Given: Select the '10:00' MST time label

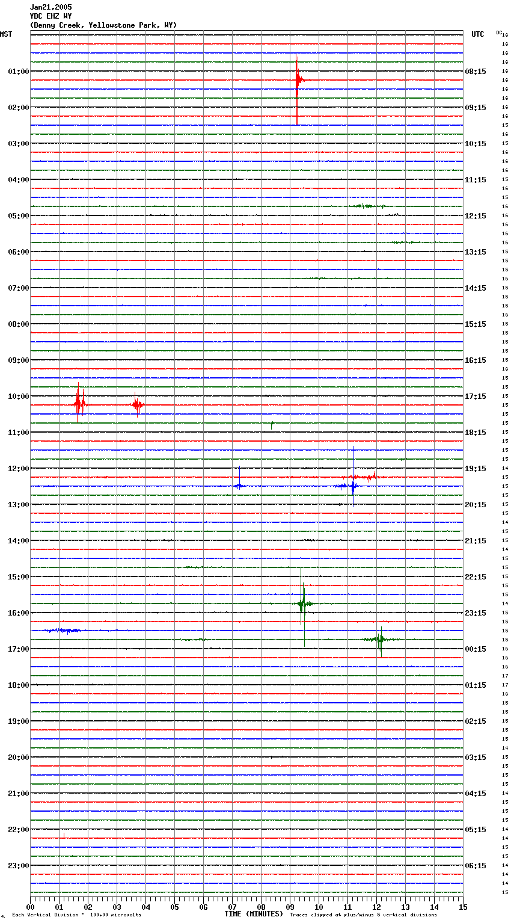Looking at the screenshot, I should pyautogui.click(x=18, y=397).
